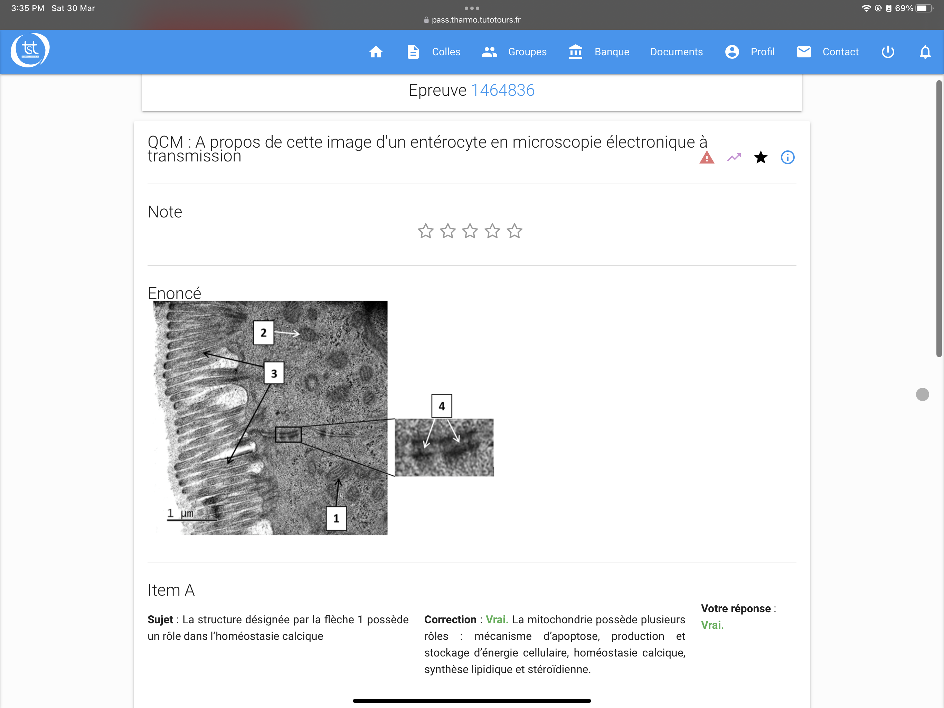Click the Note heading

[x=165, y=212]
